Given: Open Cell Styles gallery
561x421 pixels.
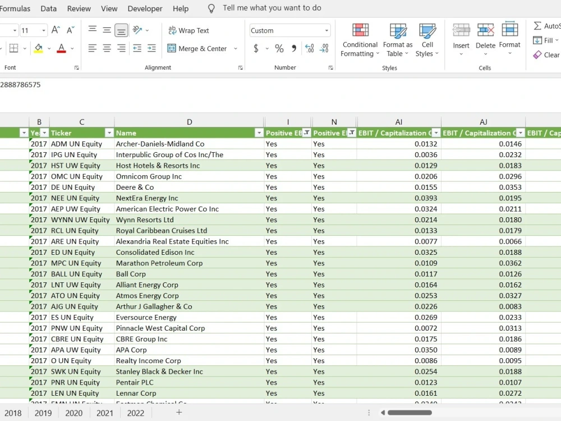Looking at the screenshot, I should point(427,39).
